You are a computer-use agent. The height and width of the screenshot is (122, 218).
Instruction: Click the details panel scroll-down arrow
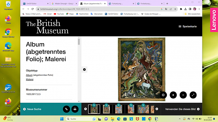79,101
